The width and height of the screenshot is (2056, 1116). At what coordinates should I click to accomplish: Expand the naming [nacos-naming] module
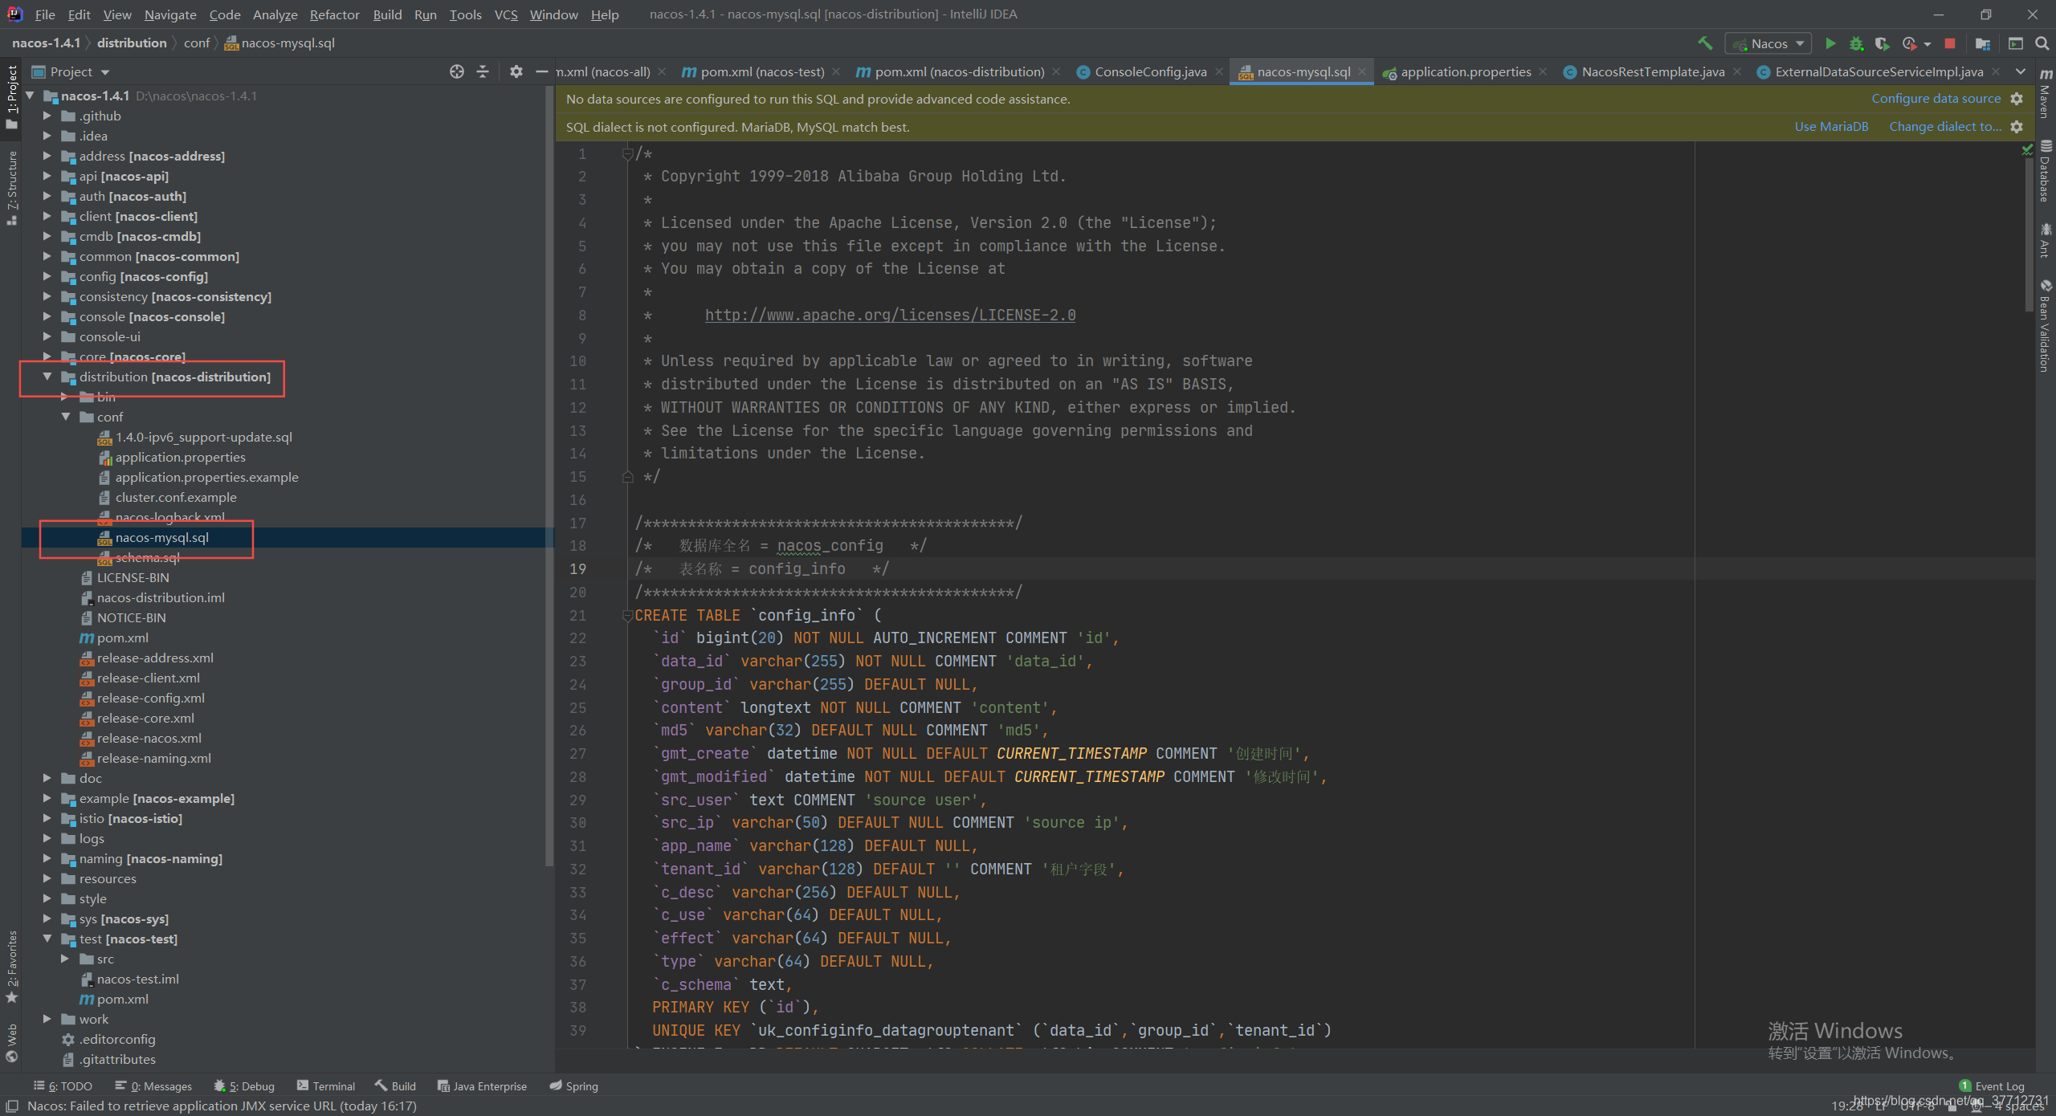[x=47, y=858]
